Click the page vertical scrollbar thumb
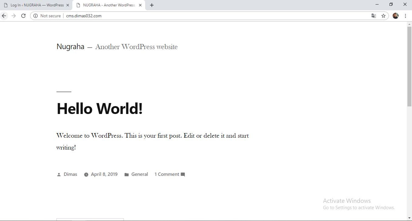 (409, 66)
